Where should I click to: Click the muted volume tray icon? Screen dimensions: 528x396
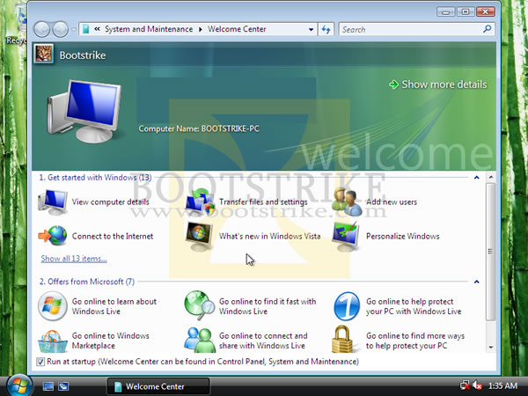coord(477,385)
